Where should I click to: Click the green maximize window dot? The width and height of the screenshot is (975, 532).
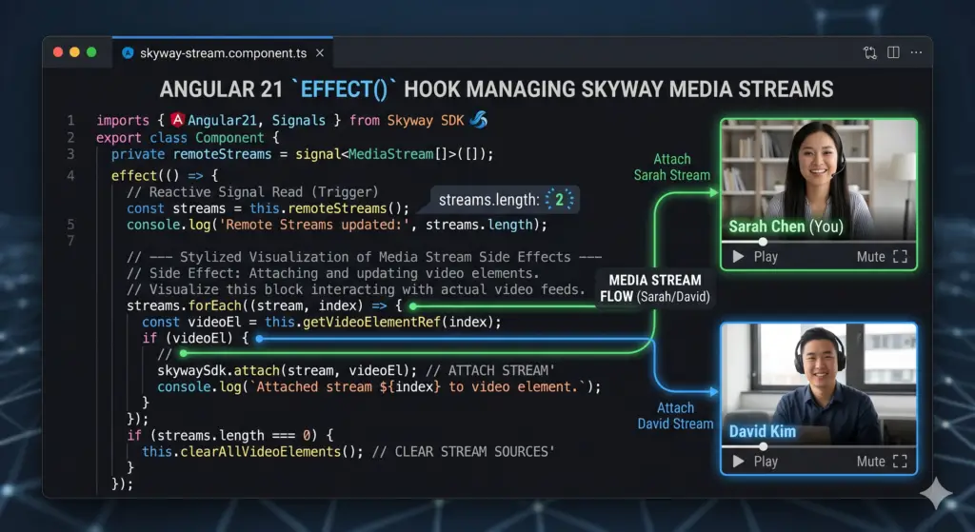tap(91, 52)
